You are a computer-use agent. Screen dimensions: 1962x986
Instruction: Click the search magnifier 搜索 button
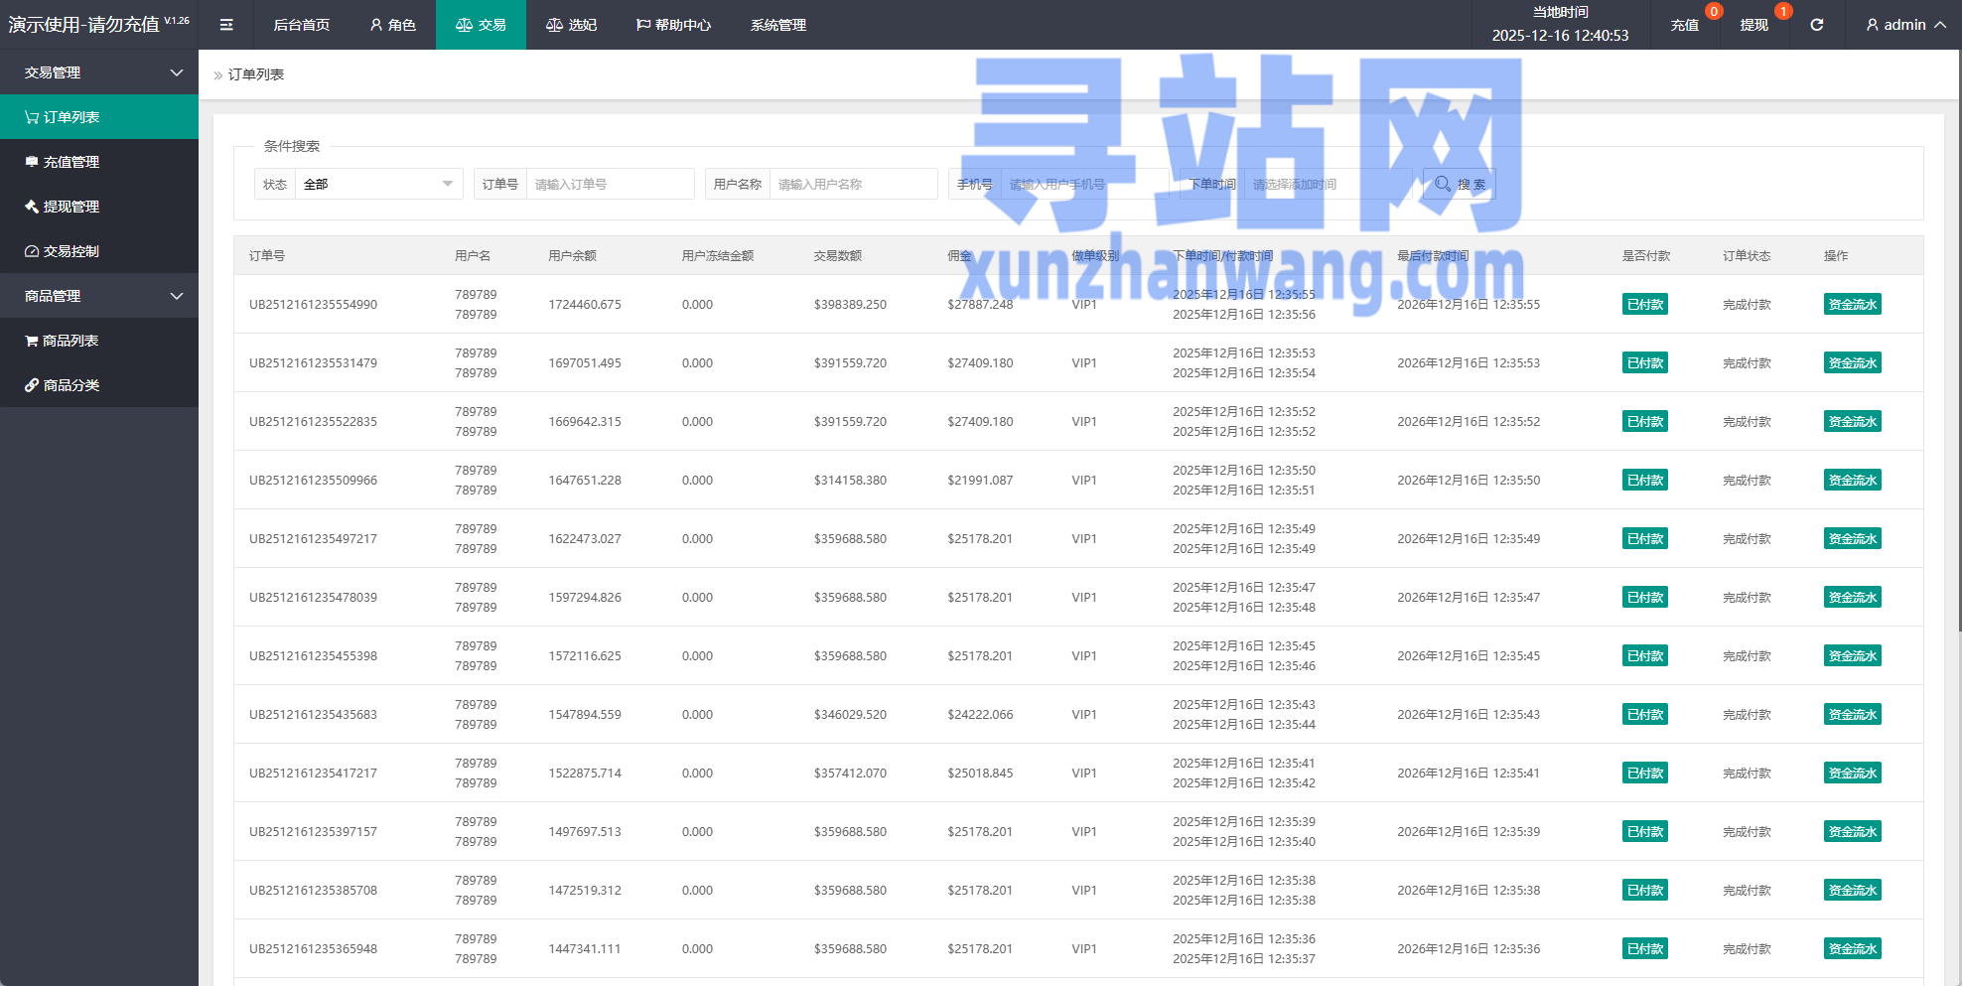1459,185
